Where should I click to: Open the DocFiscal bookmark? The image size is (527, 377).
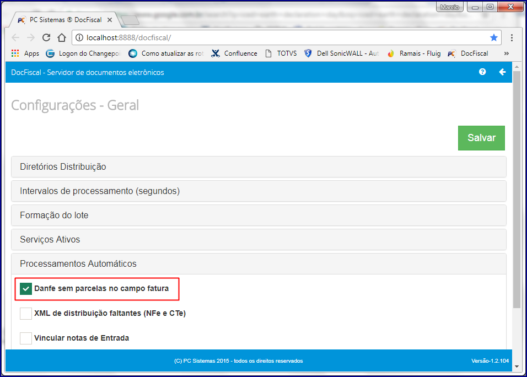tap(468, 53)
